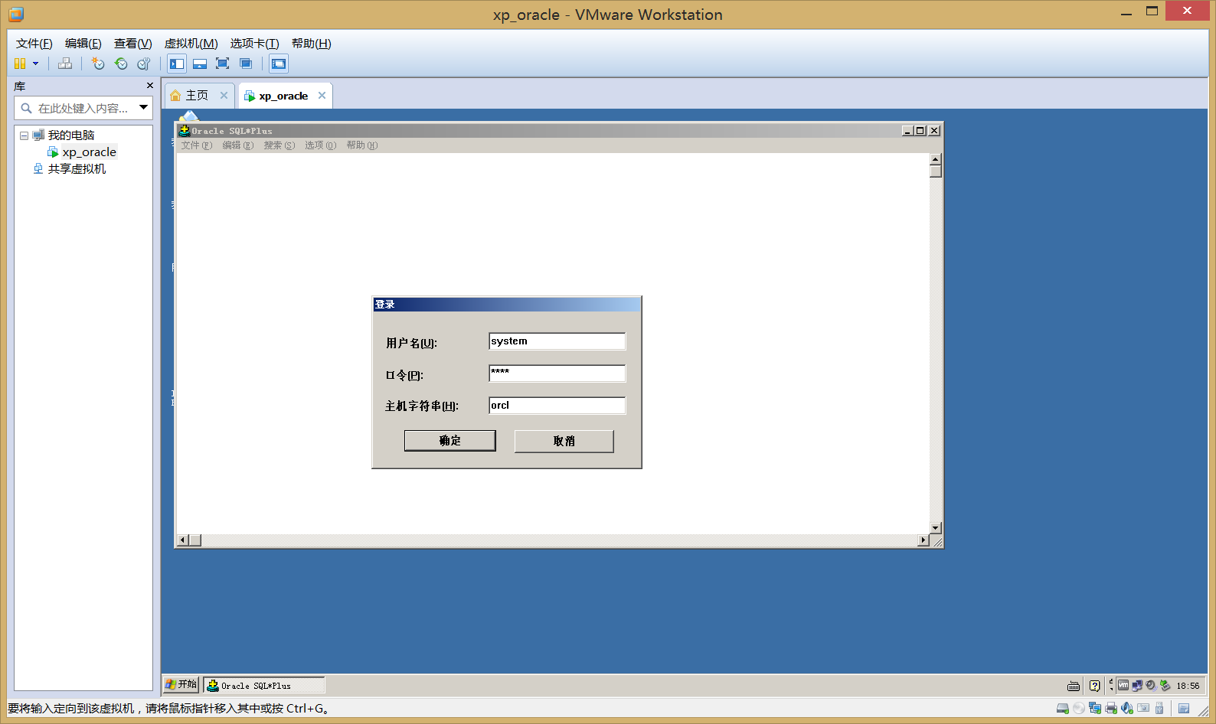This screenshot has height=724, width=1216.
Task: Click the volume speaker tray icon
Action: pos(1151,686)
